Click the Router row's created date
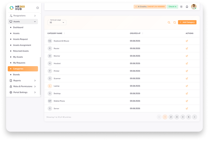209x141 pixels. point(135,49)
